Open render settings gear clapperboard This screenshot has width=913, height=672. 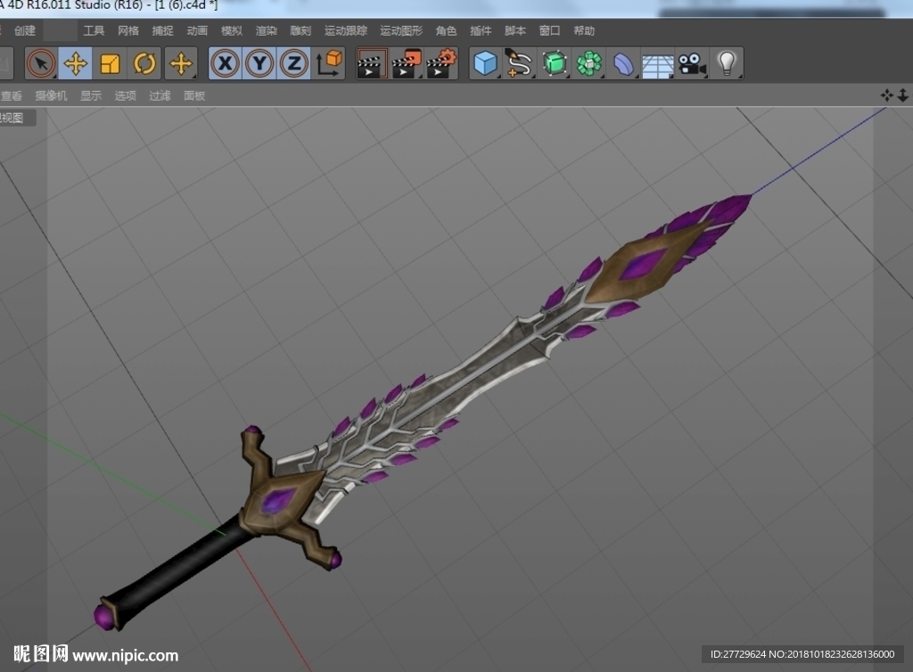coord(441,63)
